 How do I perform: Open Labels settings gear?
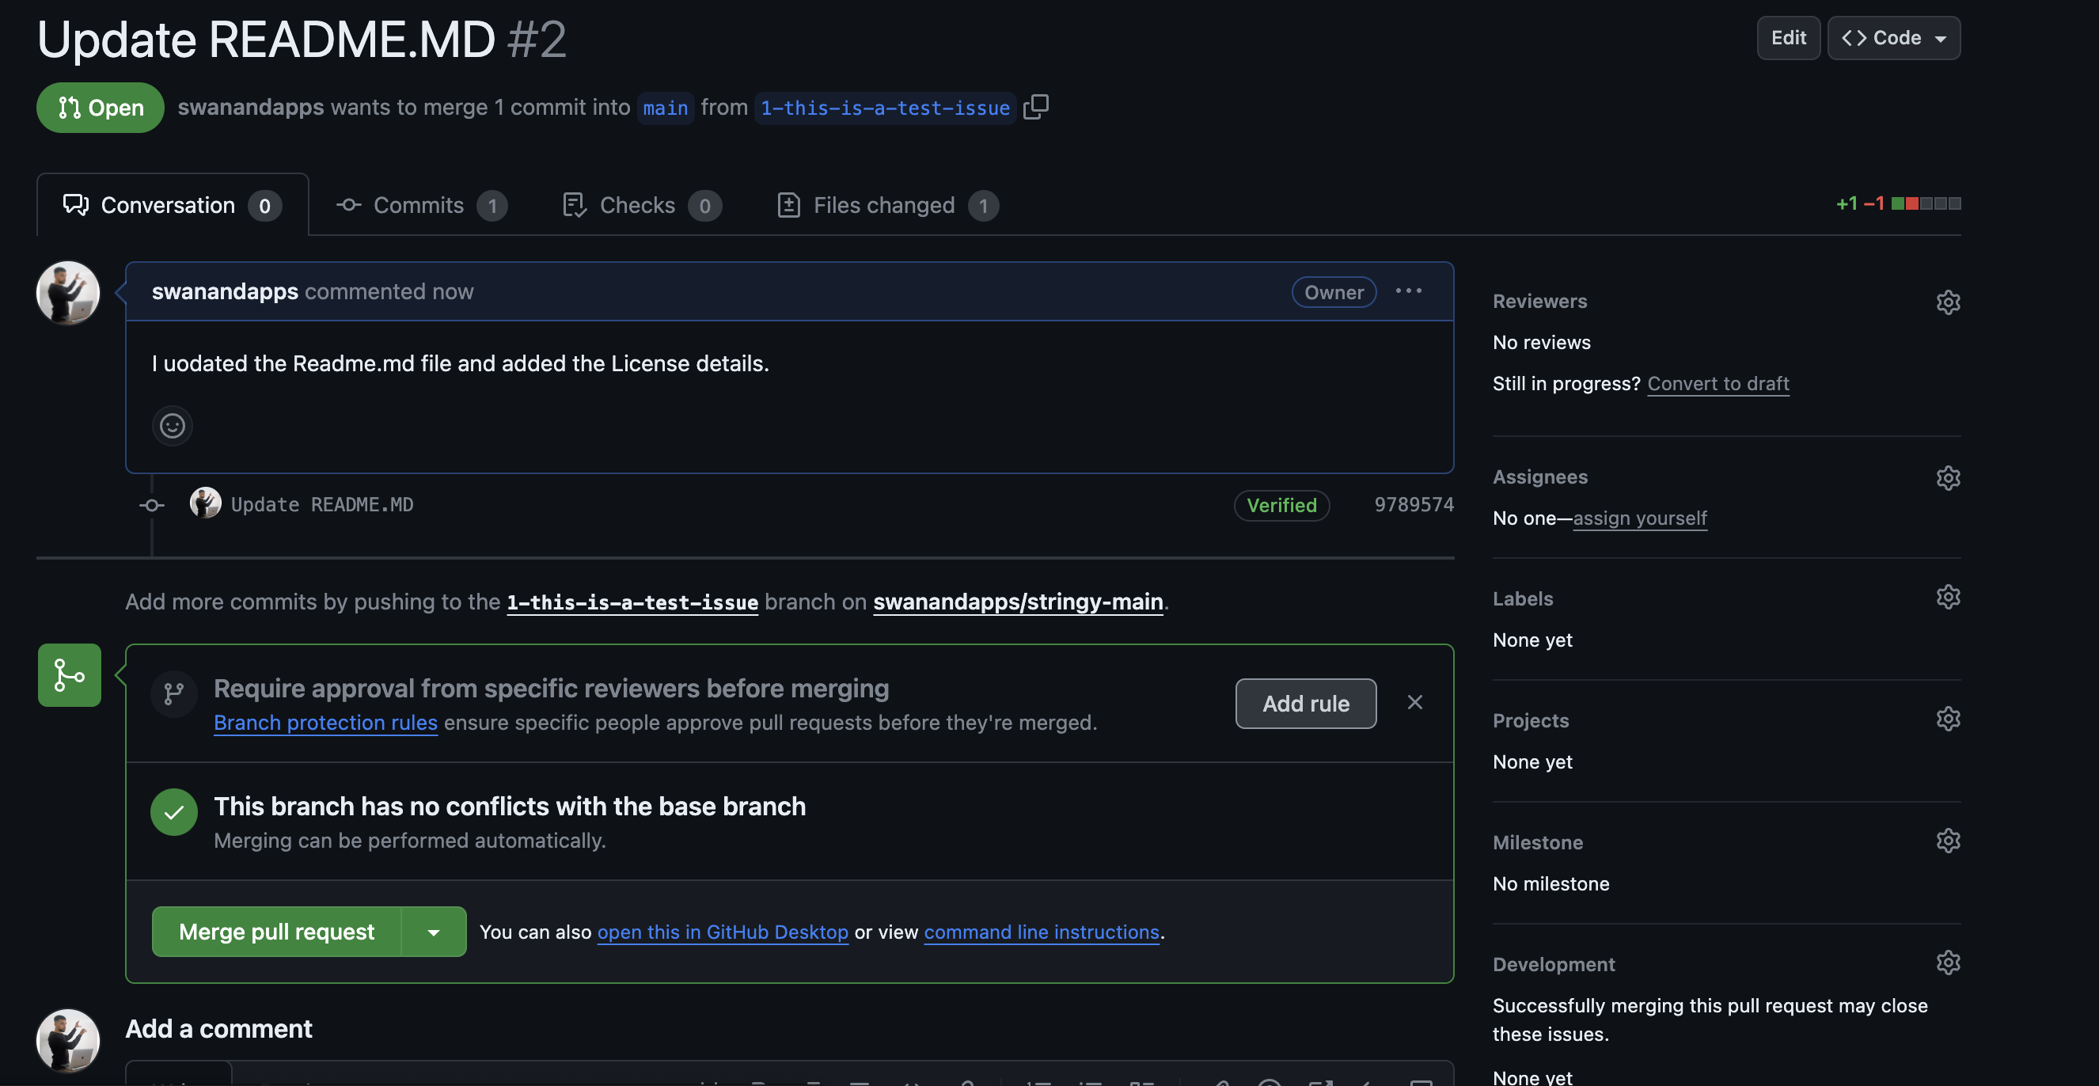pos(1948,597)
